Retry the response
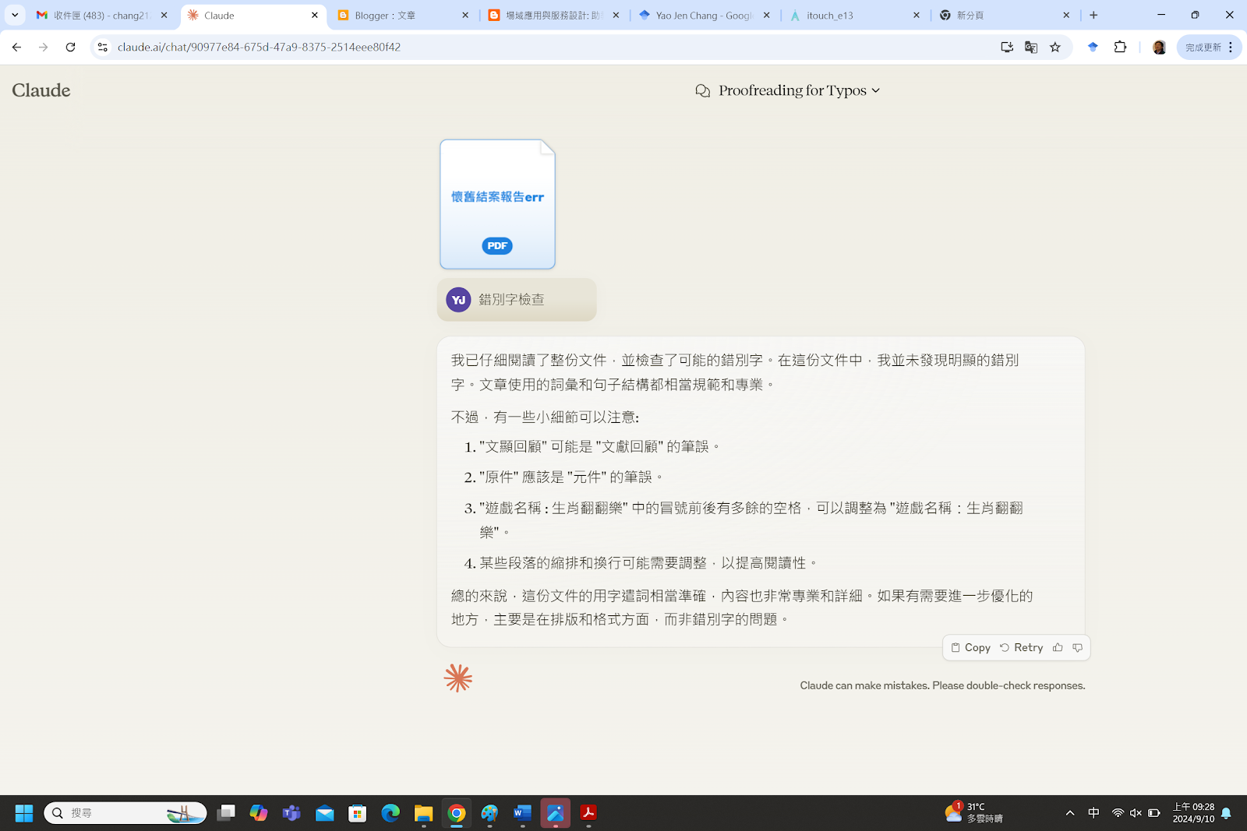The height and width of the screenshot is (831, 1247). [x=1021, y=647]
